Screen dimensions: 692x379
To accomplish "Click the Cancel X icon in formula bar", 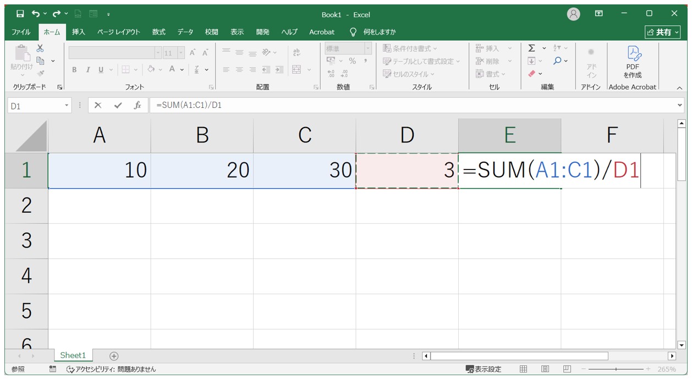I will click(x=98, y=105).
